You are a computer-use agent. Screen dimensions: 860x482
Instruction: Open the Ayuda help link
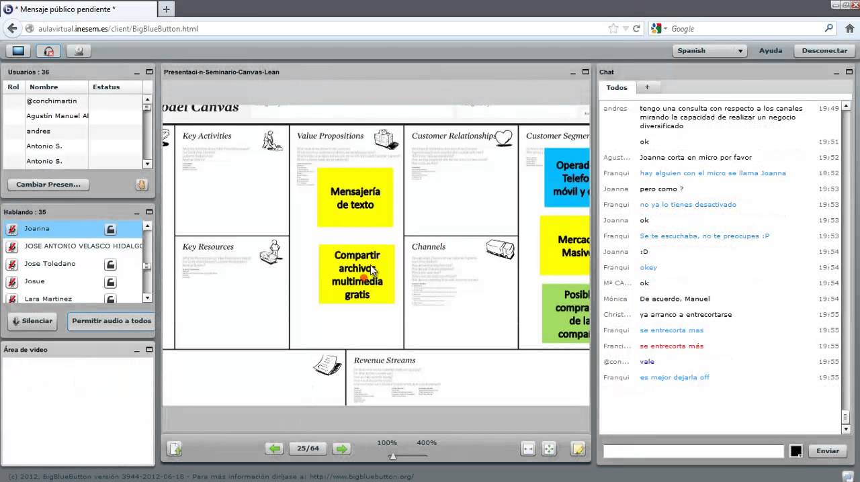[771, 50]
